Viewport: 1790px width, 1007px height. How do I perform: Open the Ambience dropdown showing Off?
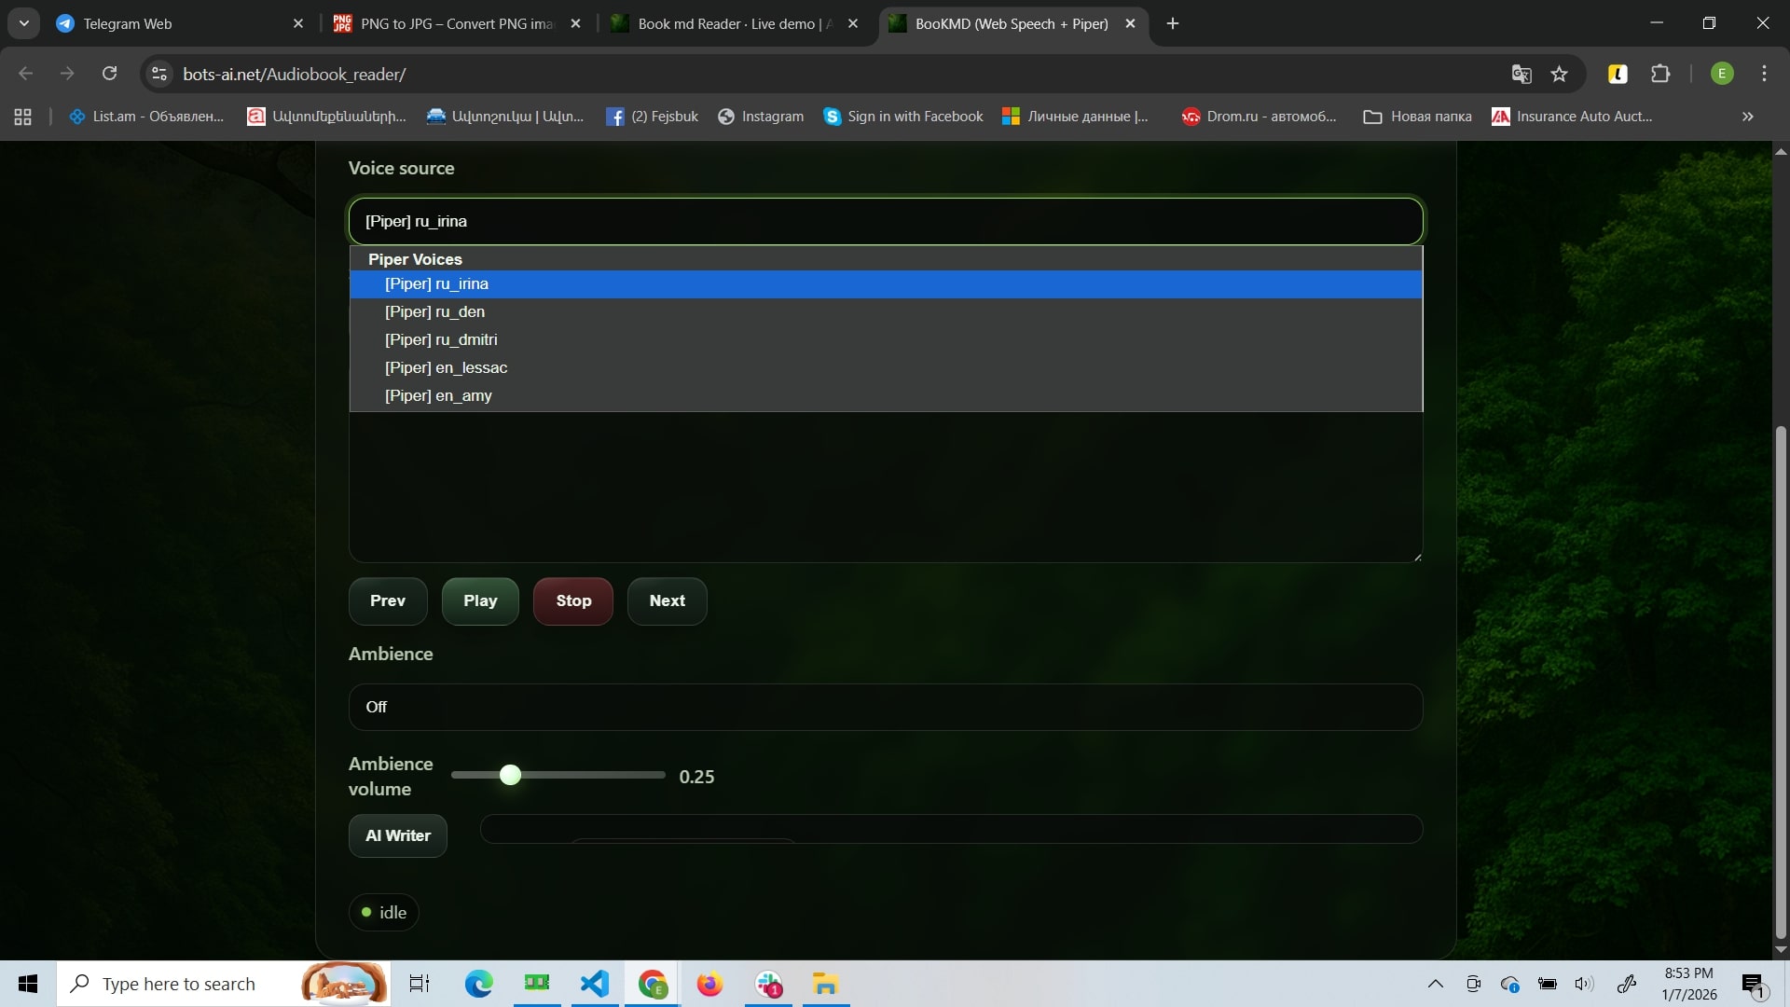tap(885, 707)
